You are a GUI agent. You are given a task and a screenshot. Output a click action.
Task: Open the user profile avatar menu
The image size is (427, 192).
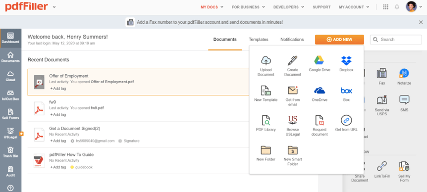411,7
